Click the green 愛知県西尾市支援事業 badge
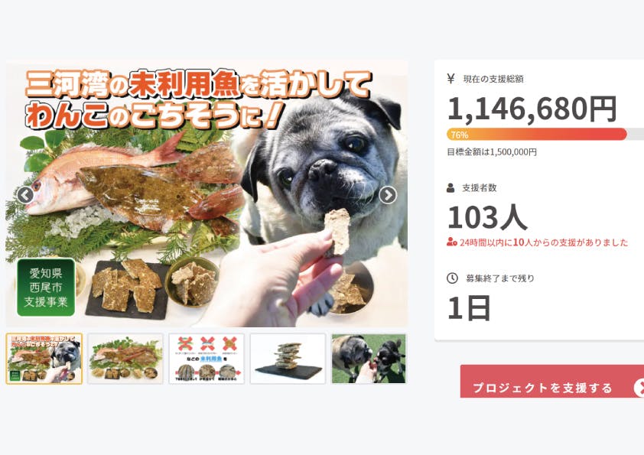The image size is (644, 455). [x=46, y=287]
